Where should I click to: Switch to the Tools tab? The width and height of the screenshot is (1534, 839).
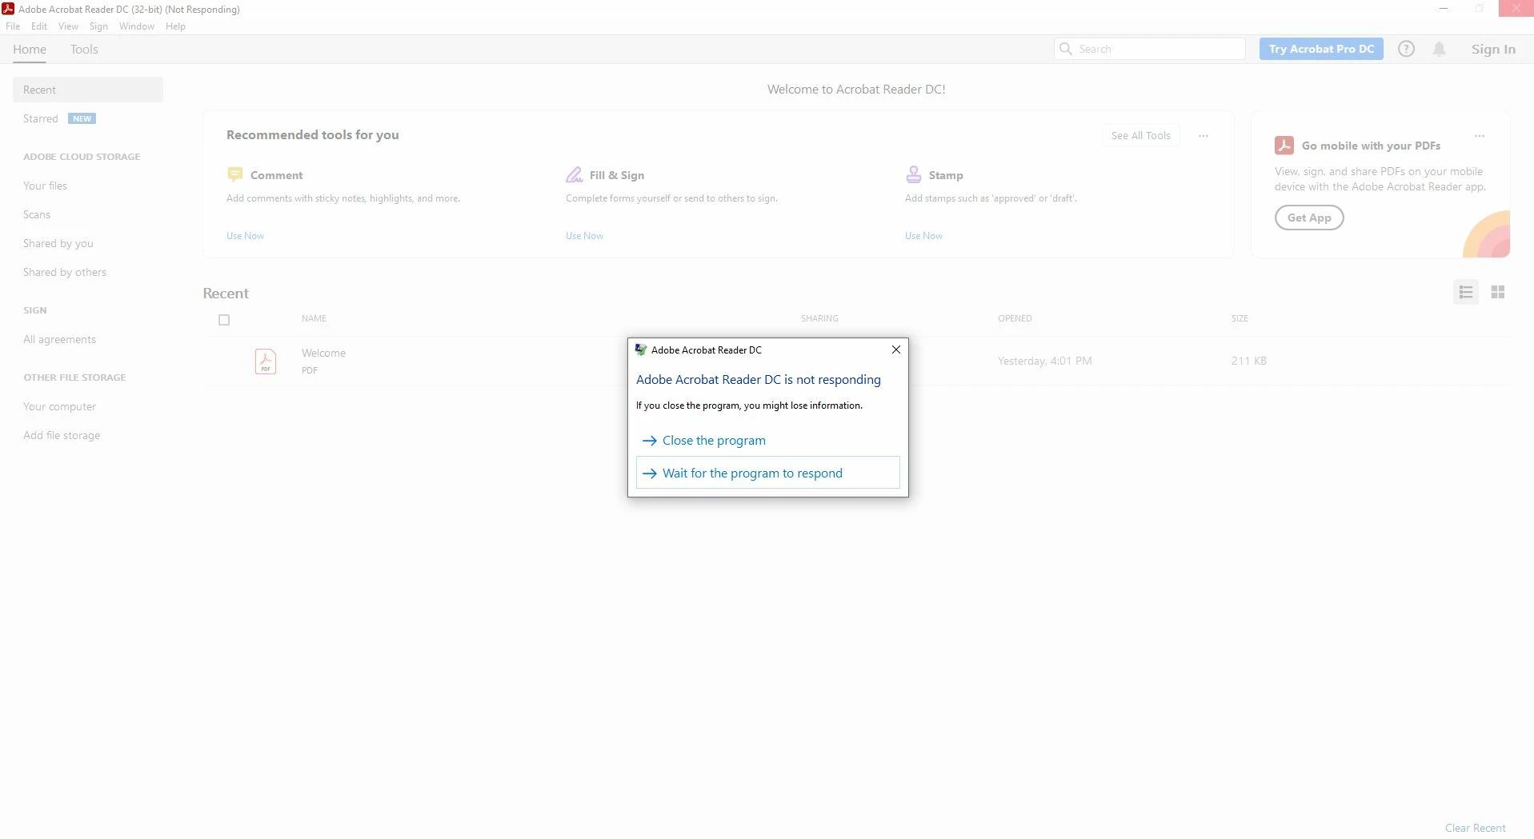(x=84, y=49)
